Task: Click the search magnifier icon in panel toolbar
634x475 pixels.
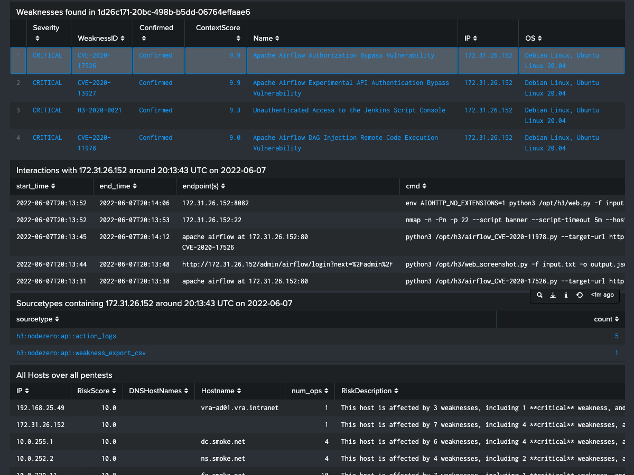Action: pyautogui.click(x=539, y=295)
